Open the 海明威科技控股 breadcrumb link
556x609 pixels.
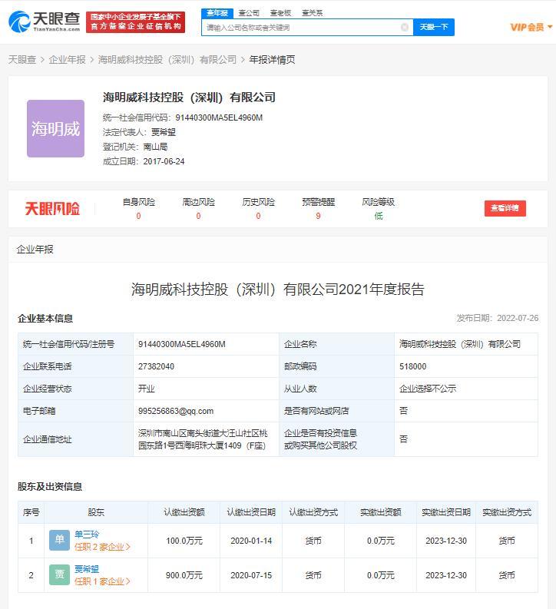(x=167, y=60)
